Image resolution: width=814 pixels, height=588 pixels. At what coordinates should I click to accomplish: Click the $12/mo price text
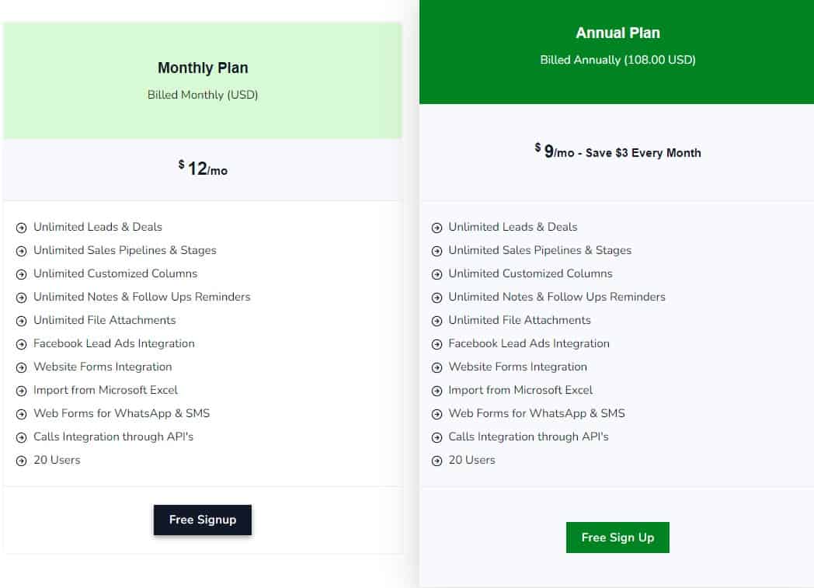point(202,168)
